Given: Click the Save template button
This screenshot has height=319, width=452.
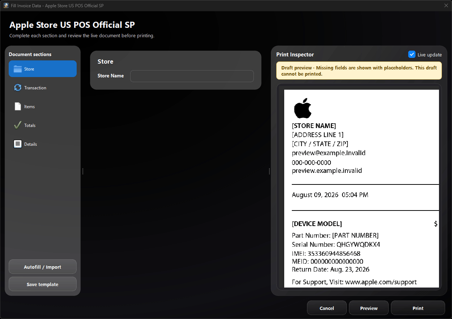Looking at the screenshot, I should (x=43, y=284).
